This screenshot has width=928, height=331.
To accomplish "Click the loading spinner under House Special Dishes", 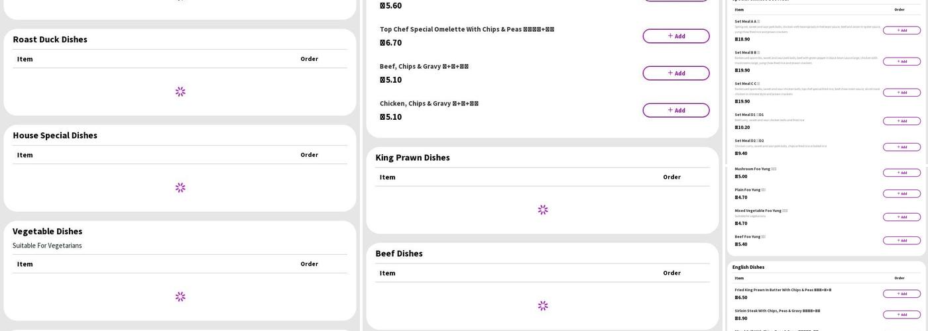I will point(180,187).
